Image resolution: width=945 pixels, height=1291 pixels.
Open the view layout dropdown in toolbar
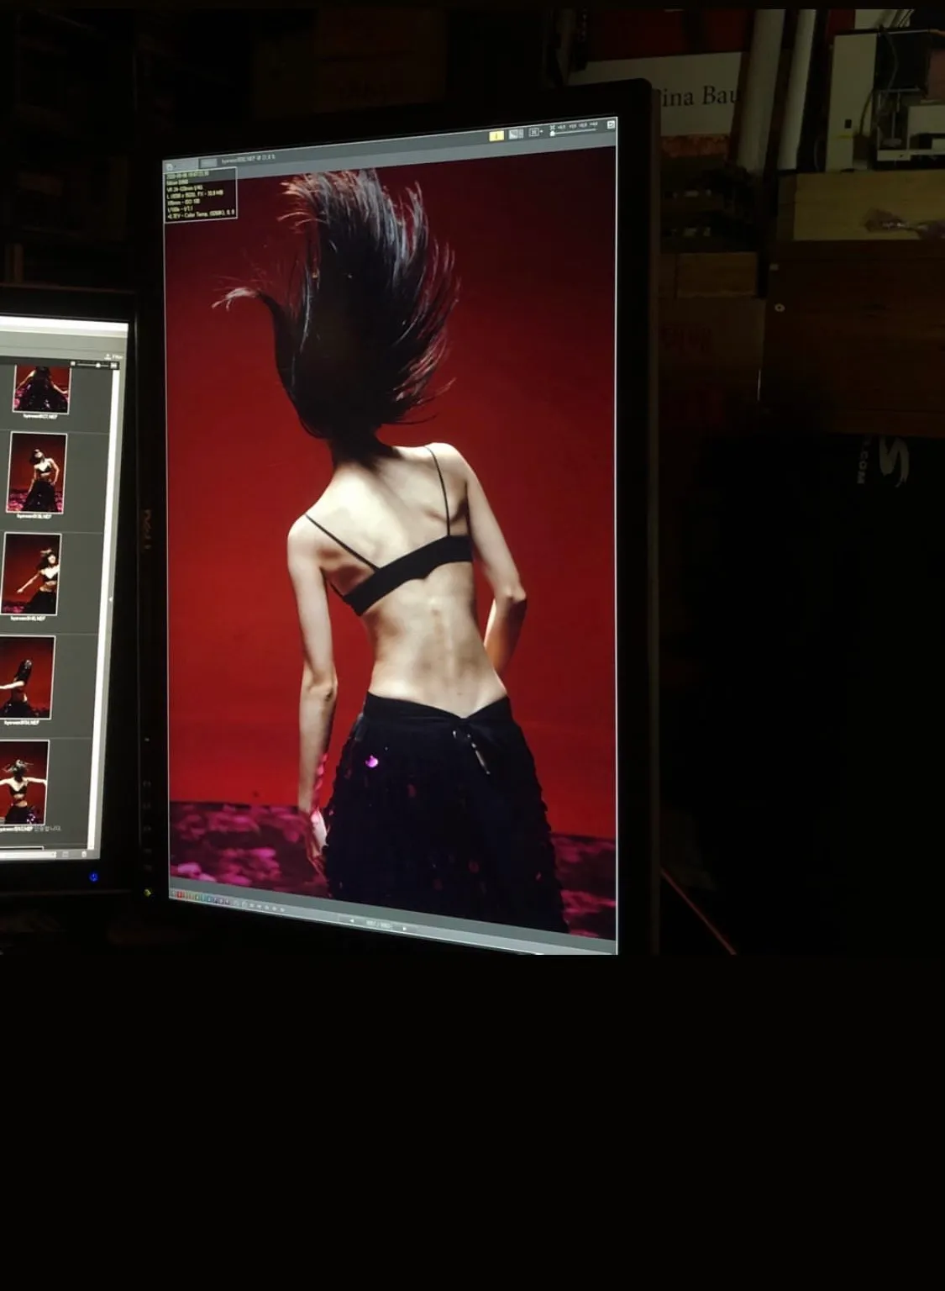tap(535, 132)
